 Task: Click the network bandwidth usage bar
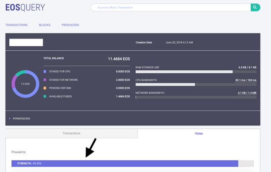[x=196, y=97]
